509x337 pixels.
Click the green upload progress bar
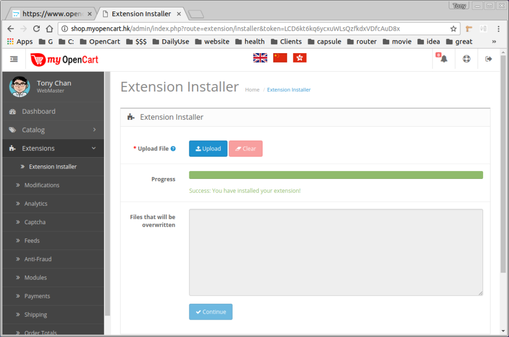pos(336,175)
